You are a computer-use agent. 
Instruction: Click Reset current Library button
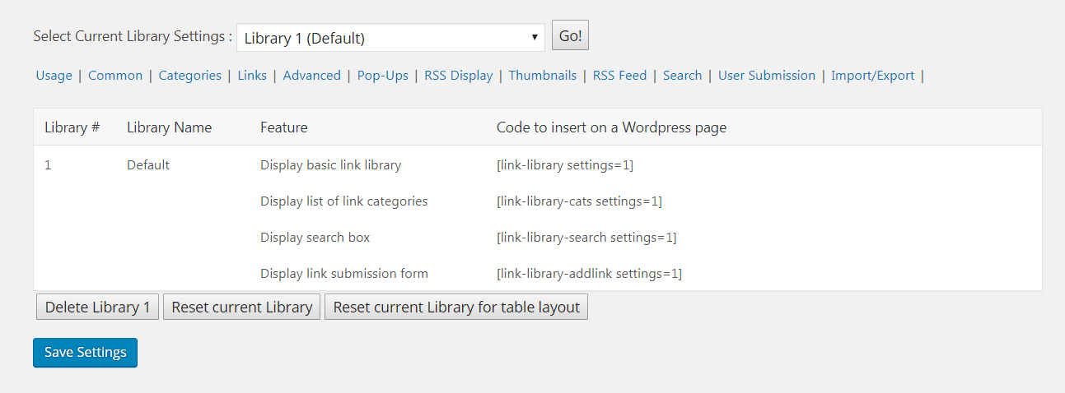click(241, 307)
